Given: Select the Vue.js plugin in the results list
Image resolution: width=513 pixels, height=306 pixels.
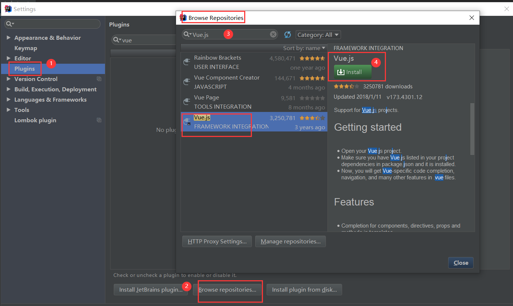Looking at the screenshot, I should coord(254,122).
